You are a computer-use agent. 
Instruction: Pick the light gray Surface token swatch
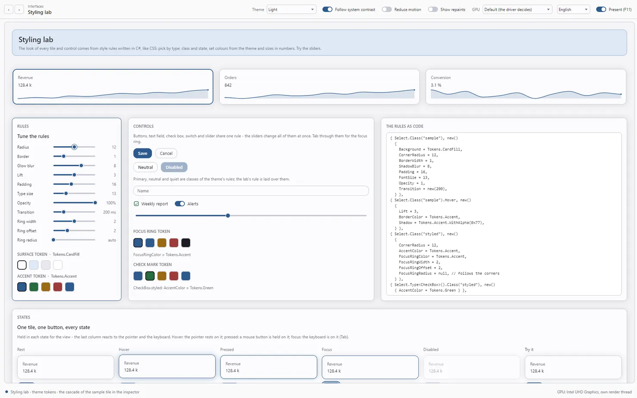pos(46,265)
